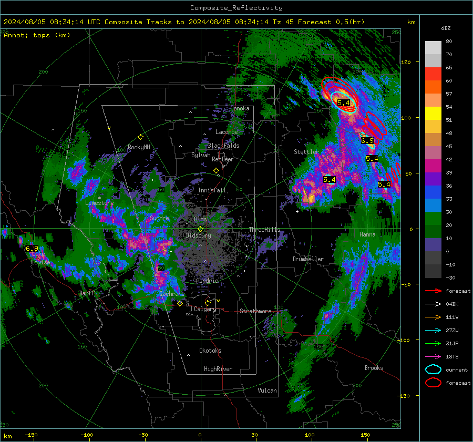Pick the green 31JP arrow legend icon
This screenshot has width=473, height=442.
(x=433, y=343)
